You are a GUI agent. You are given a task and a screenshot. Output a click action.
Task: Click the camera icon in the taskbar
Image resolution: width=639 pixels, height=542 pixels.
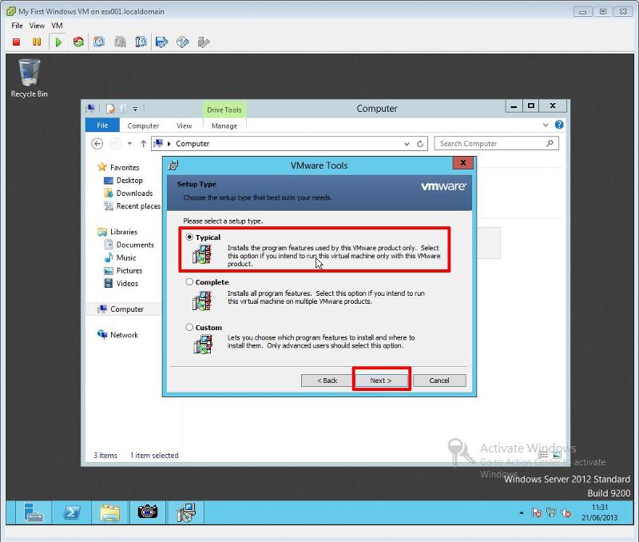point(148,512)
